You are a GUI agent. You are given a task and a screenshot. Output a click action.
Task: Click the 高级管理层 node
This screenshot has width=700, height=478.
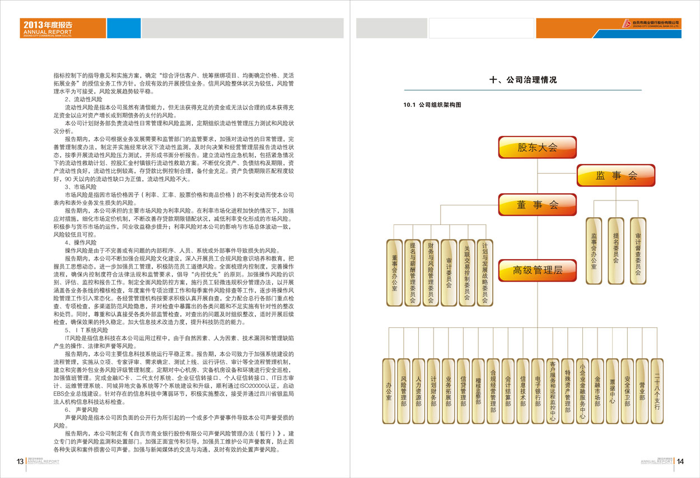click(537, 271)
